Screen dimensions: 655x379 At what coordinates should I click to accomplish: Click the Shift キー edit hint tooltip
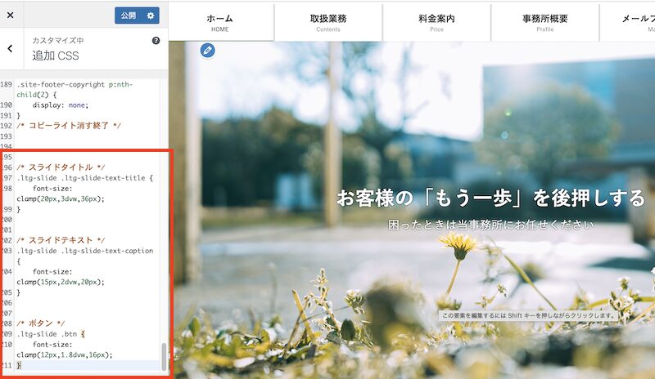[x=528, y=315]
